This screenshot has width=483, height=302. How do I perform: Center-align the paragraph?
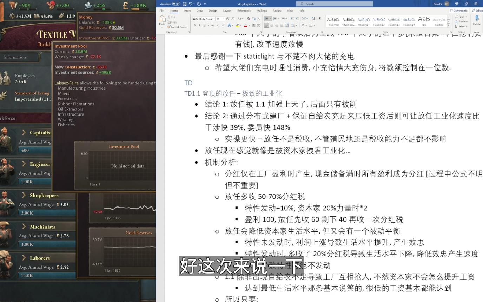click(272, 25)
